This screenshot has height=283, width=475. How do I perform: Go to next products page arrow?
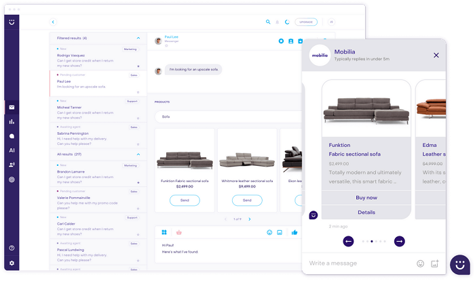click(x=250, y=219)
